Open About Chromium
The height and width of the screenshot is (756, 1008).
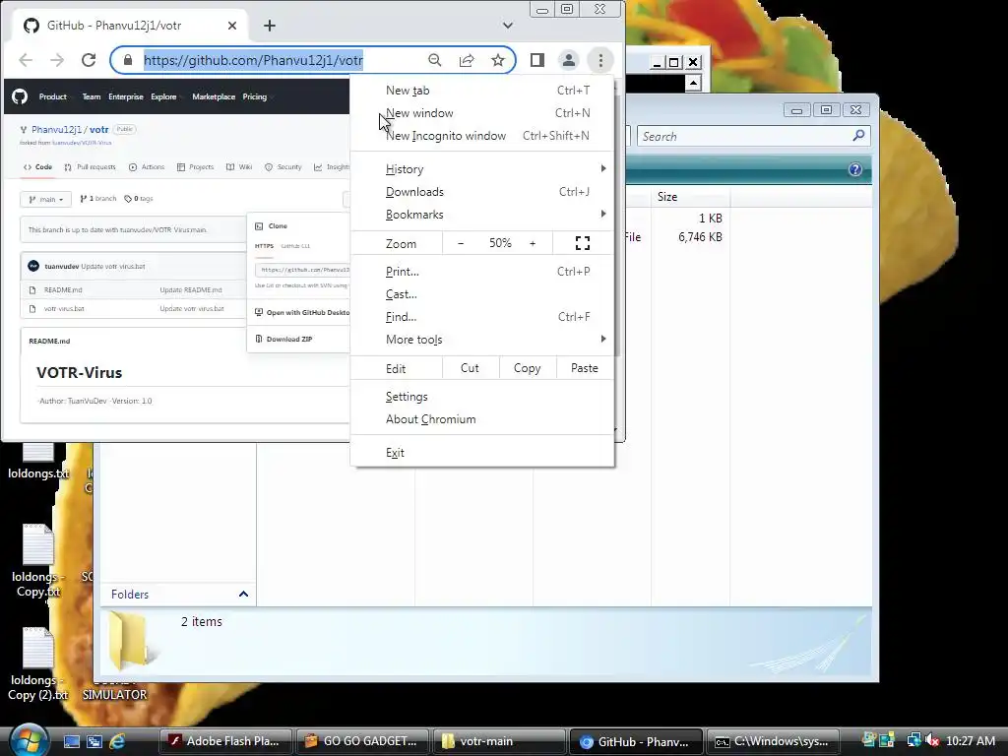(482, 419)
